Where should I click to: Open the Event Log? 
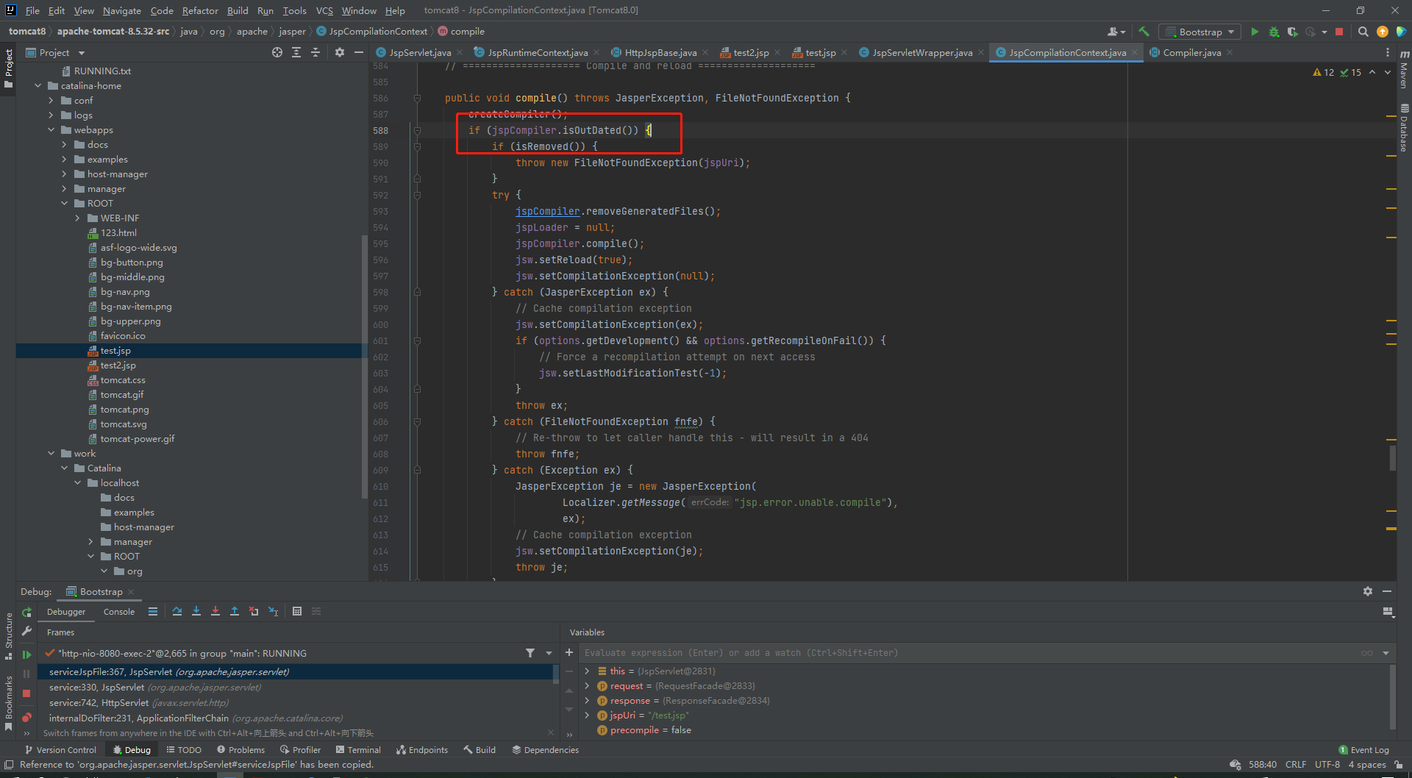tap(1363, 750)
